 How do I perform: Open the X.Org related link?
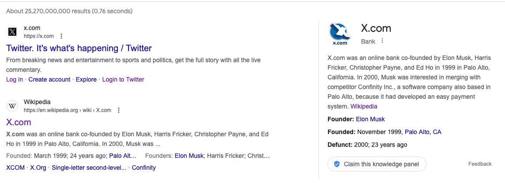click(38, 168)
